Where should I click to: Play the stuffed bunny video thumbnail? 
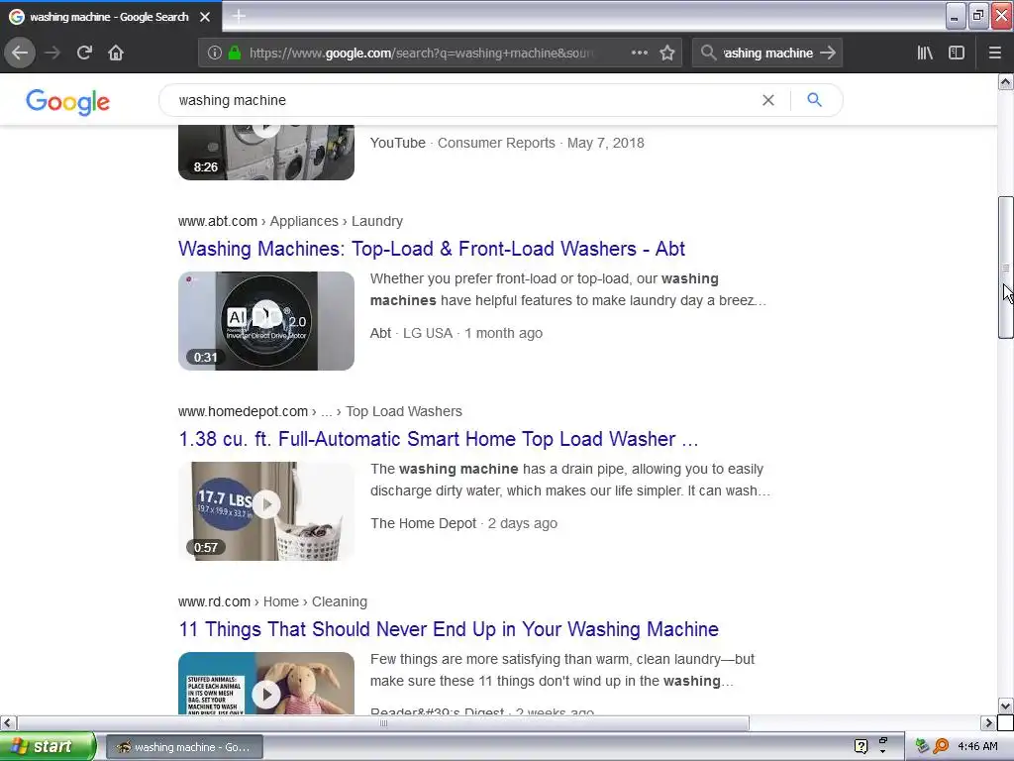pos(266,683)
